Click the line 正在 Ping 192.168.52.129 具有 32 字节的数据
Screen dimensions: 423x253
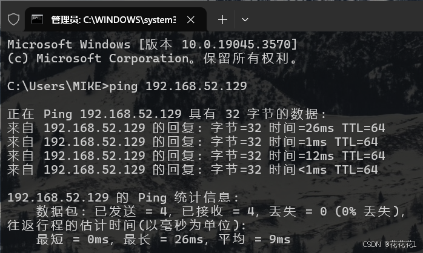coord(167,114)
